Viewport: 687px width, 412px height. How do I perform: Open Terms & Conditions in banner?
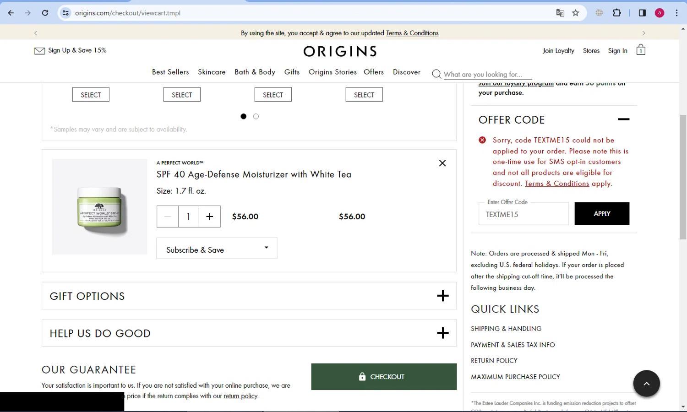click(412, 33)
